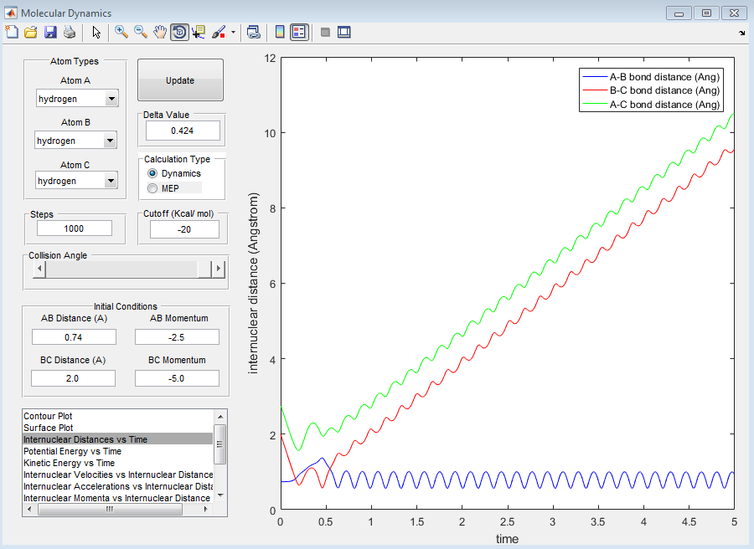Viewport: 754px width, 549px height.
Task: Select Contour Plot in the plot list
Action: 50,416
